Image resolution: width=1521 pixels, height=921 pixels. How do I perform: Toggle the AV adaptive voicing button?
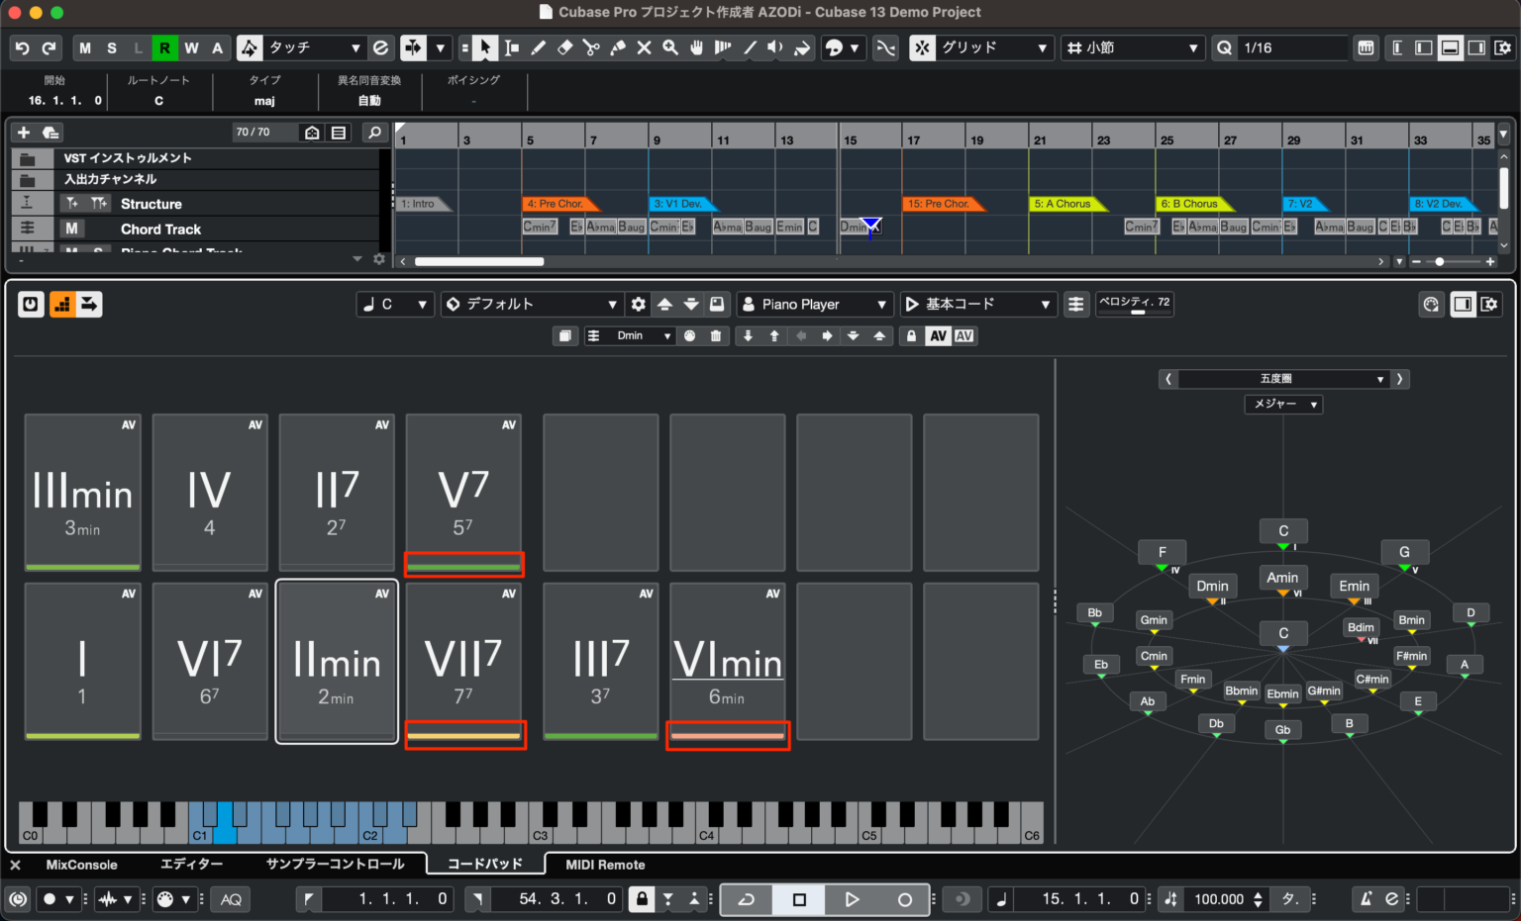point(938,336)
